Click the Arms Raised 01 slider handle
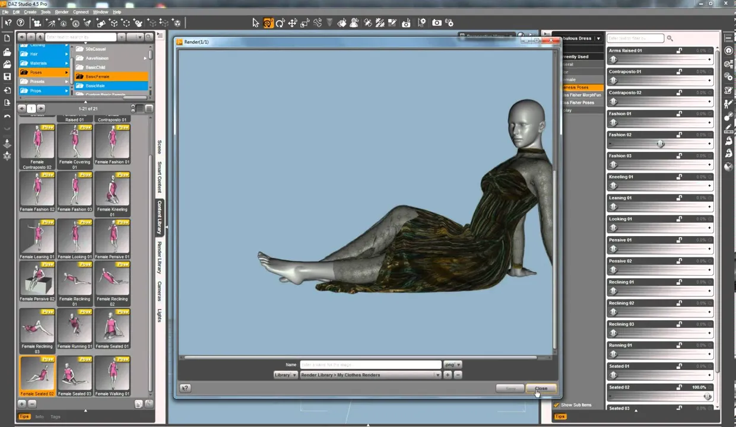The height and width of the screenshot is (427, 736). click(613, 59)
